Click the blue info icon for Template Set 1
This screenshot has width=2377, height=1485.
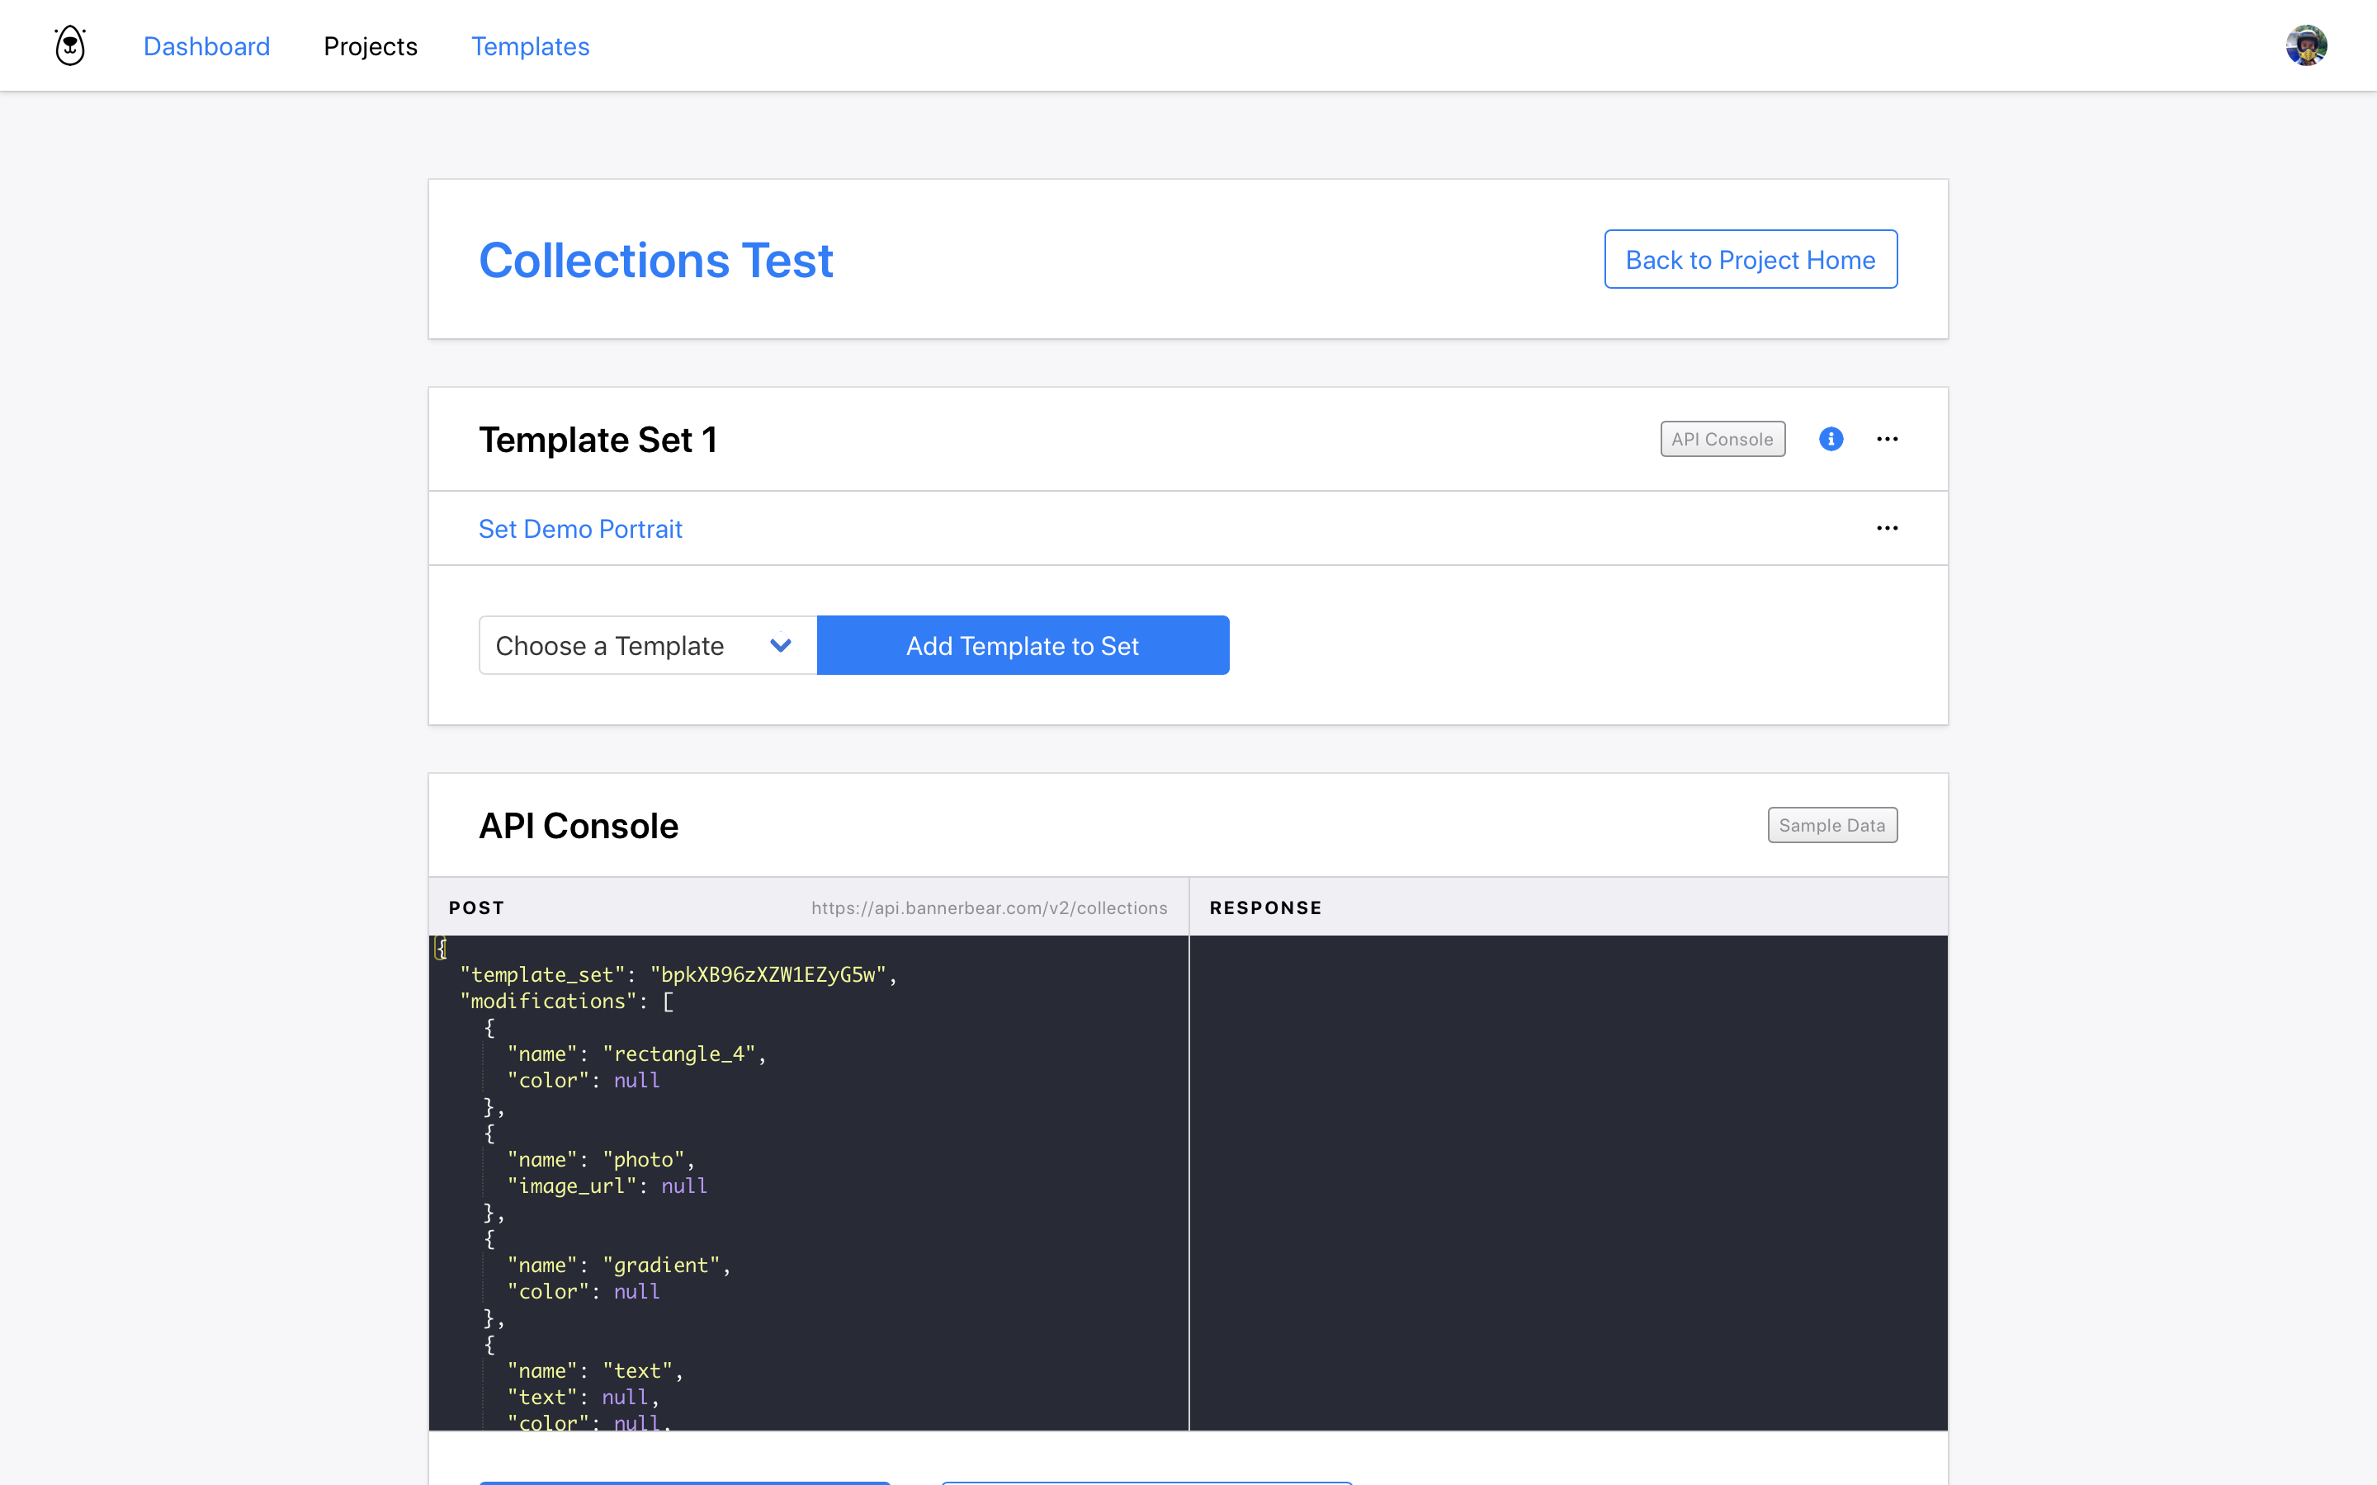click(x=1830, y=439)
